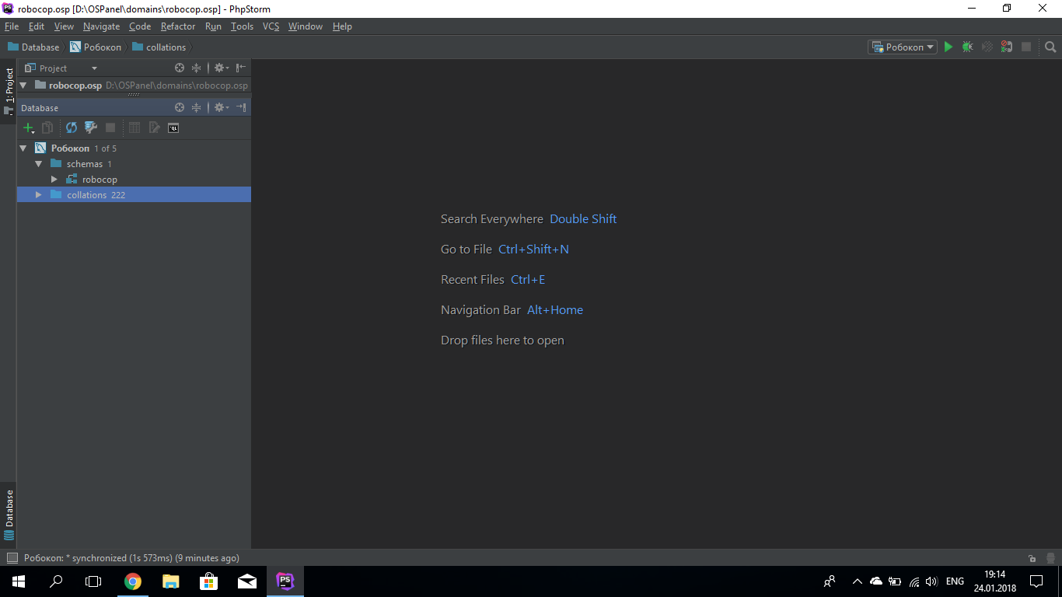1062x597 pixels.
Task: Open the Робокоп run configuration dropdown
Action: click(x=903, y=47)
